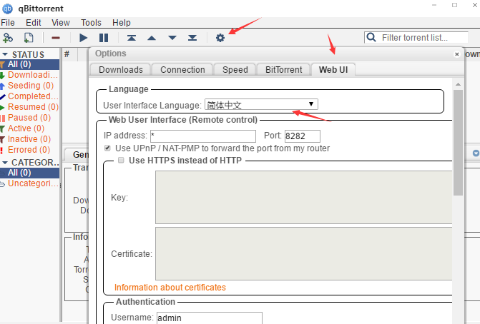
Task: Collapse the CATEGORIES sidebar section
Action: click(5, 162)
